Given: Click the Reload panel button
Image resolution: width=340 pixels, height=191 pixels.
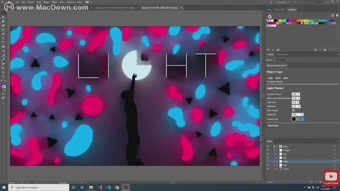Looking at the screenshot, I should click(273, 126).
